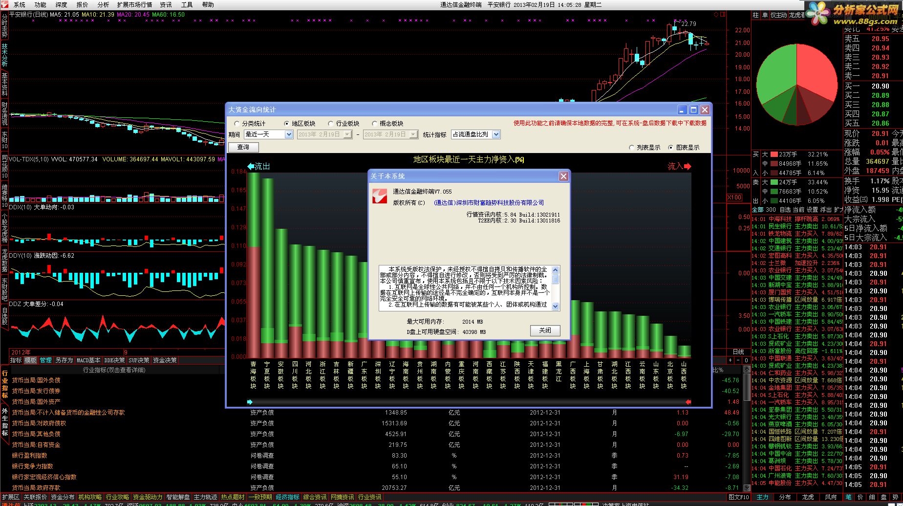The image size is (903, 506).
Task: Click the 通达信 logo icon in about dialog
Action: pyautogui.click(x=380, y=197)
